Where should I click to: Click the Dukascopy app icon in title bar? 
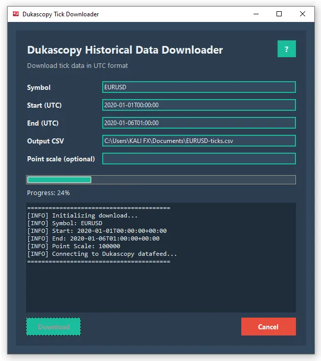click(16, 14)
